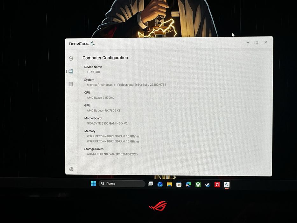297x223 pixels.
Task: Open DeepCool settings gear icon
Action: [71, 169]
